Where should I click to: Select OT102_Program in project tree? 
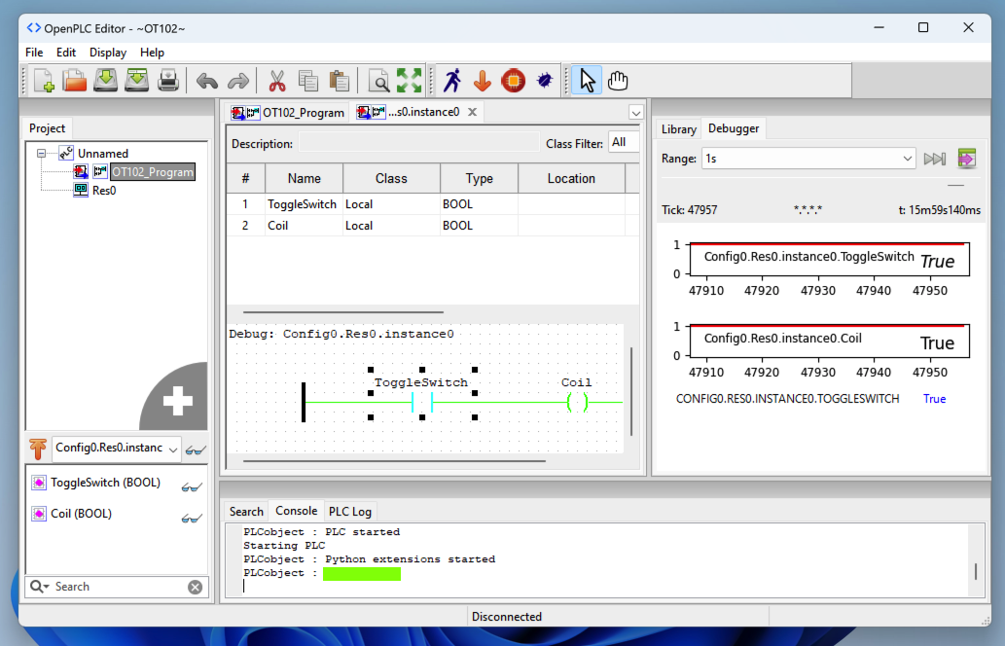point(153,172)
